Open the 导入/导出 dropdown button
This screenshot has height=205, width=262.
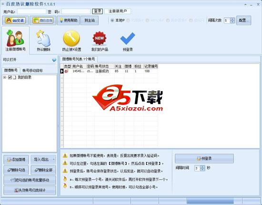click(x=43, y=160)
